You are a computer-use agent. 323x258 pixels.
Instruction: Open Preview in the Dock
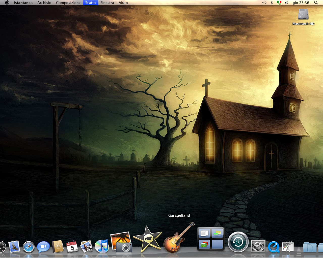(x=87, y=246)
